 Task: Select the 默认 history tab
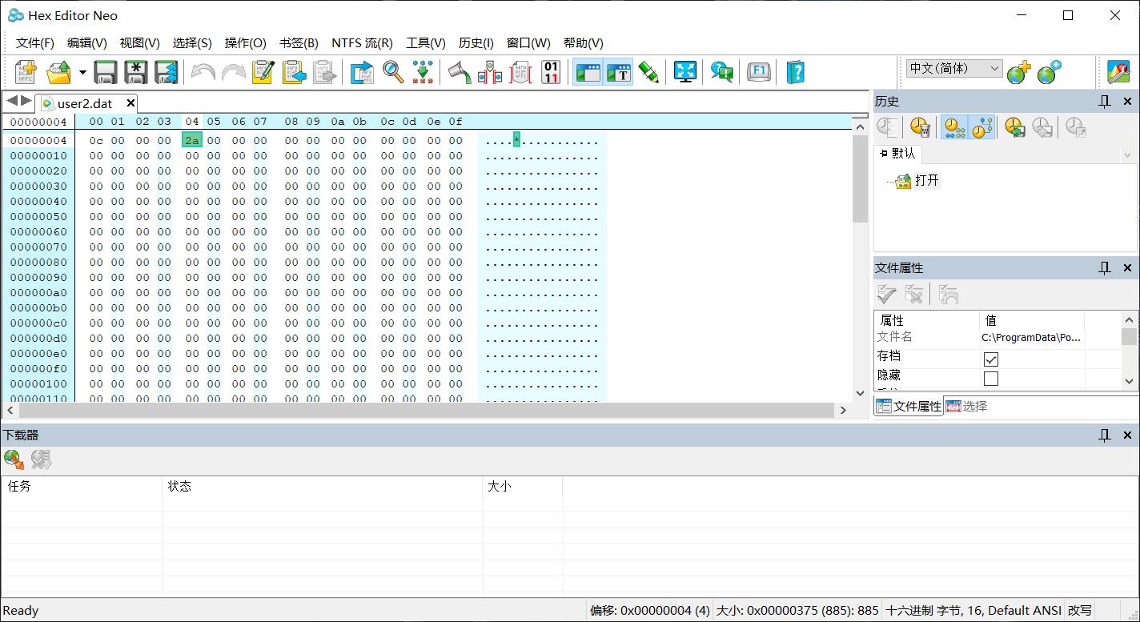[897, 153]
